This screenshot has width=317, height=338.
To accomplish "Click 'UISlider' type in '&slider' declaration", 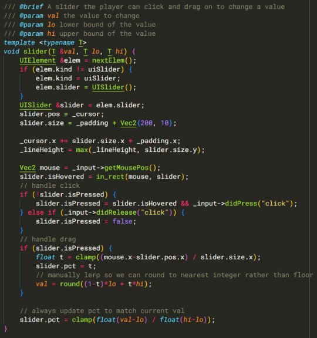I will 36,105.
